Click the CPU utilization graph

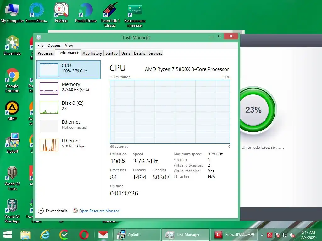[170, 112]
